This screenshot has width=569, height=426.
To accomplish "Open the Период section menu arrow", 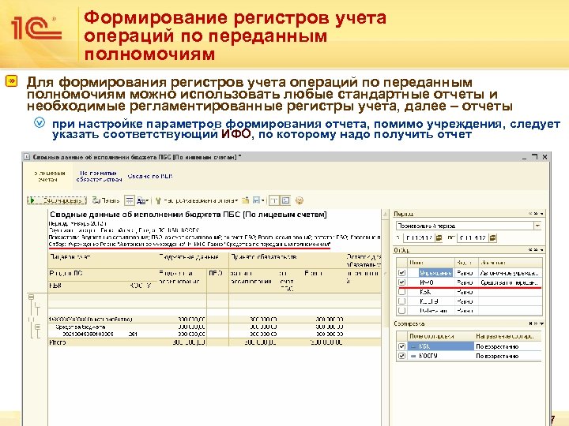I will 542,214.
